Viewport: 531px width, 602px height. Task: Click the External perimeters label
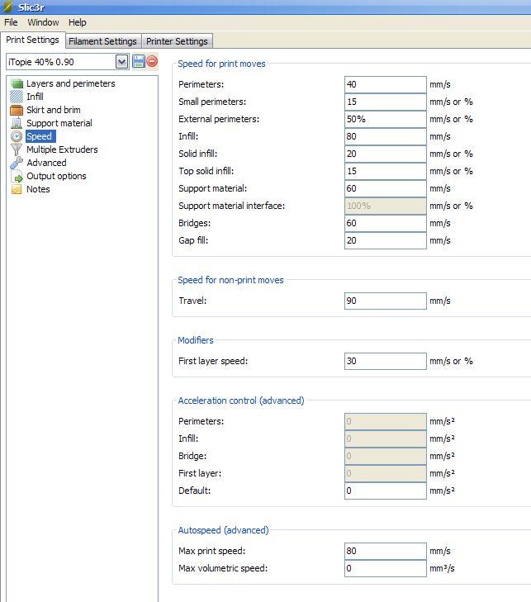point(219,119)
